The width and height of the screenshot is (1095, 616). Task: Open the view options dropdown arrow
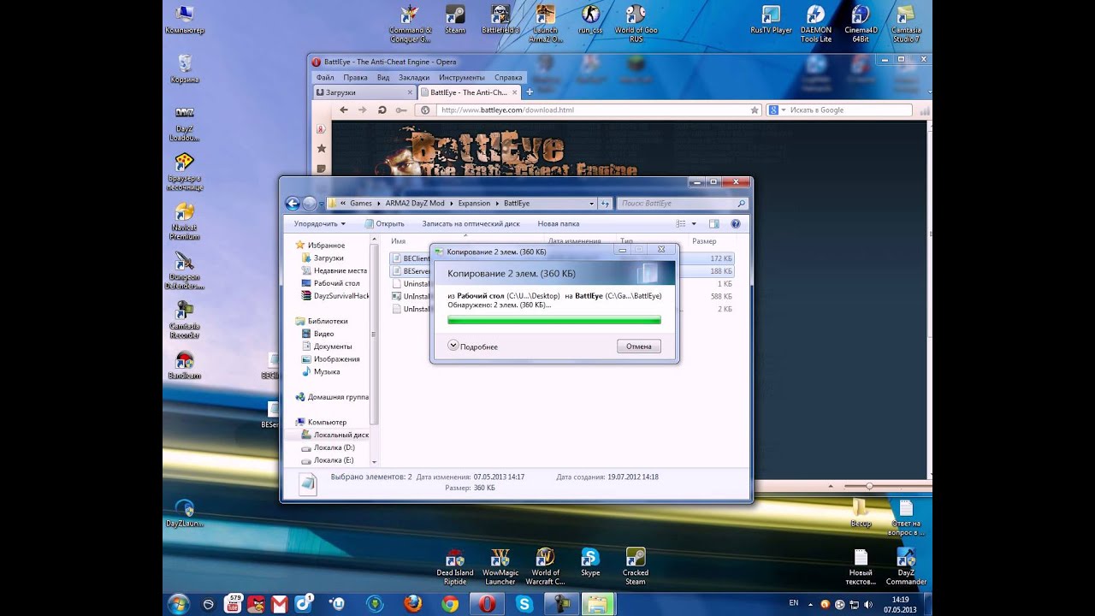click(x=694, y=223)
